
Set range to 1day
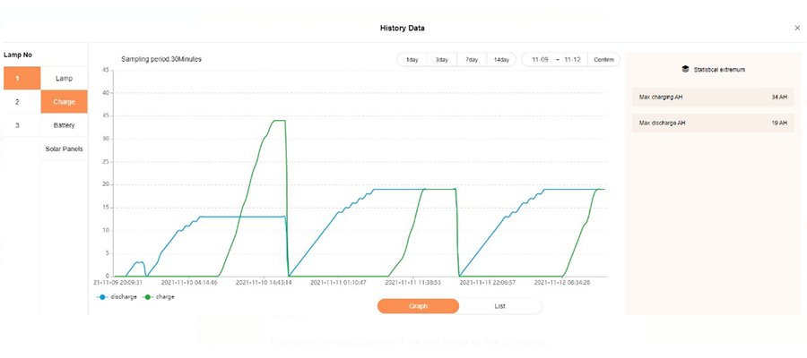pyautogui.click(x=412, y=60)
